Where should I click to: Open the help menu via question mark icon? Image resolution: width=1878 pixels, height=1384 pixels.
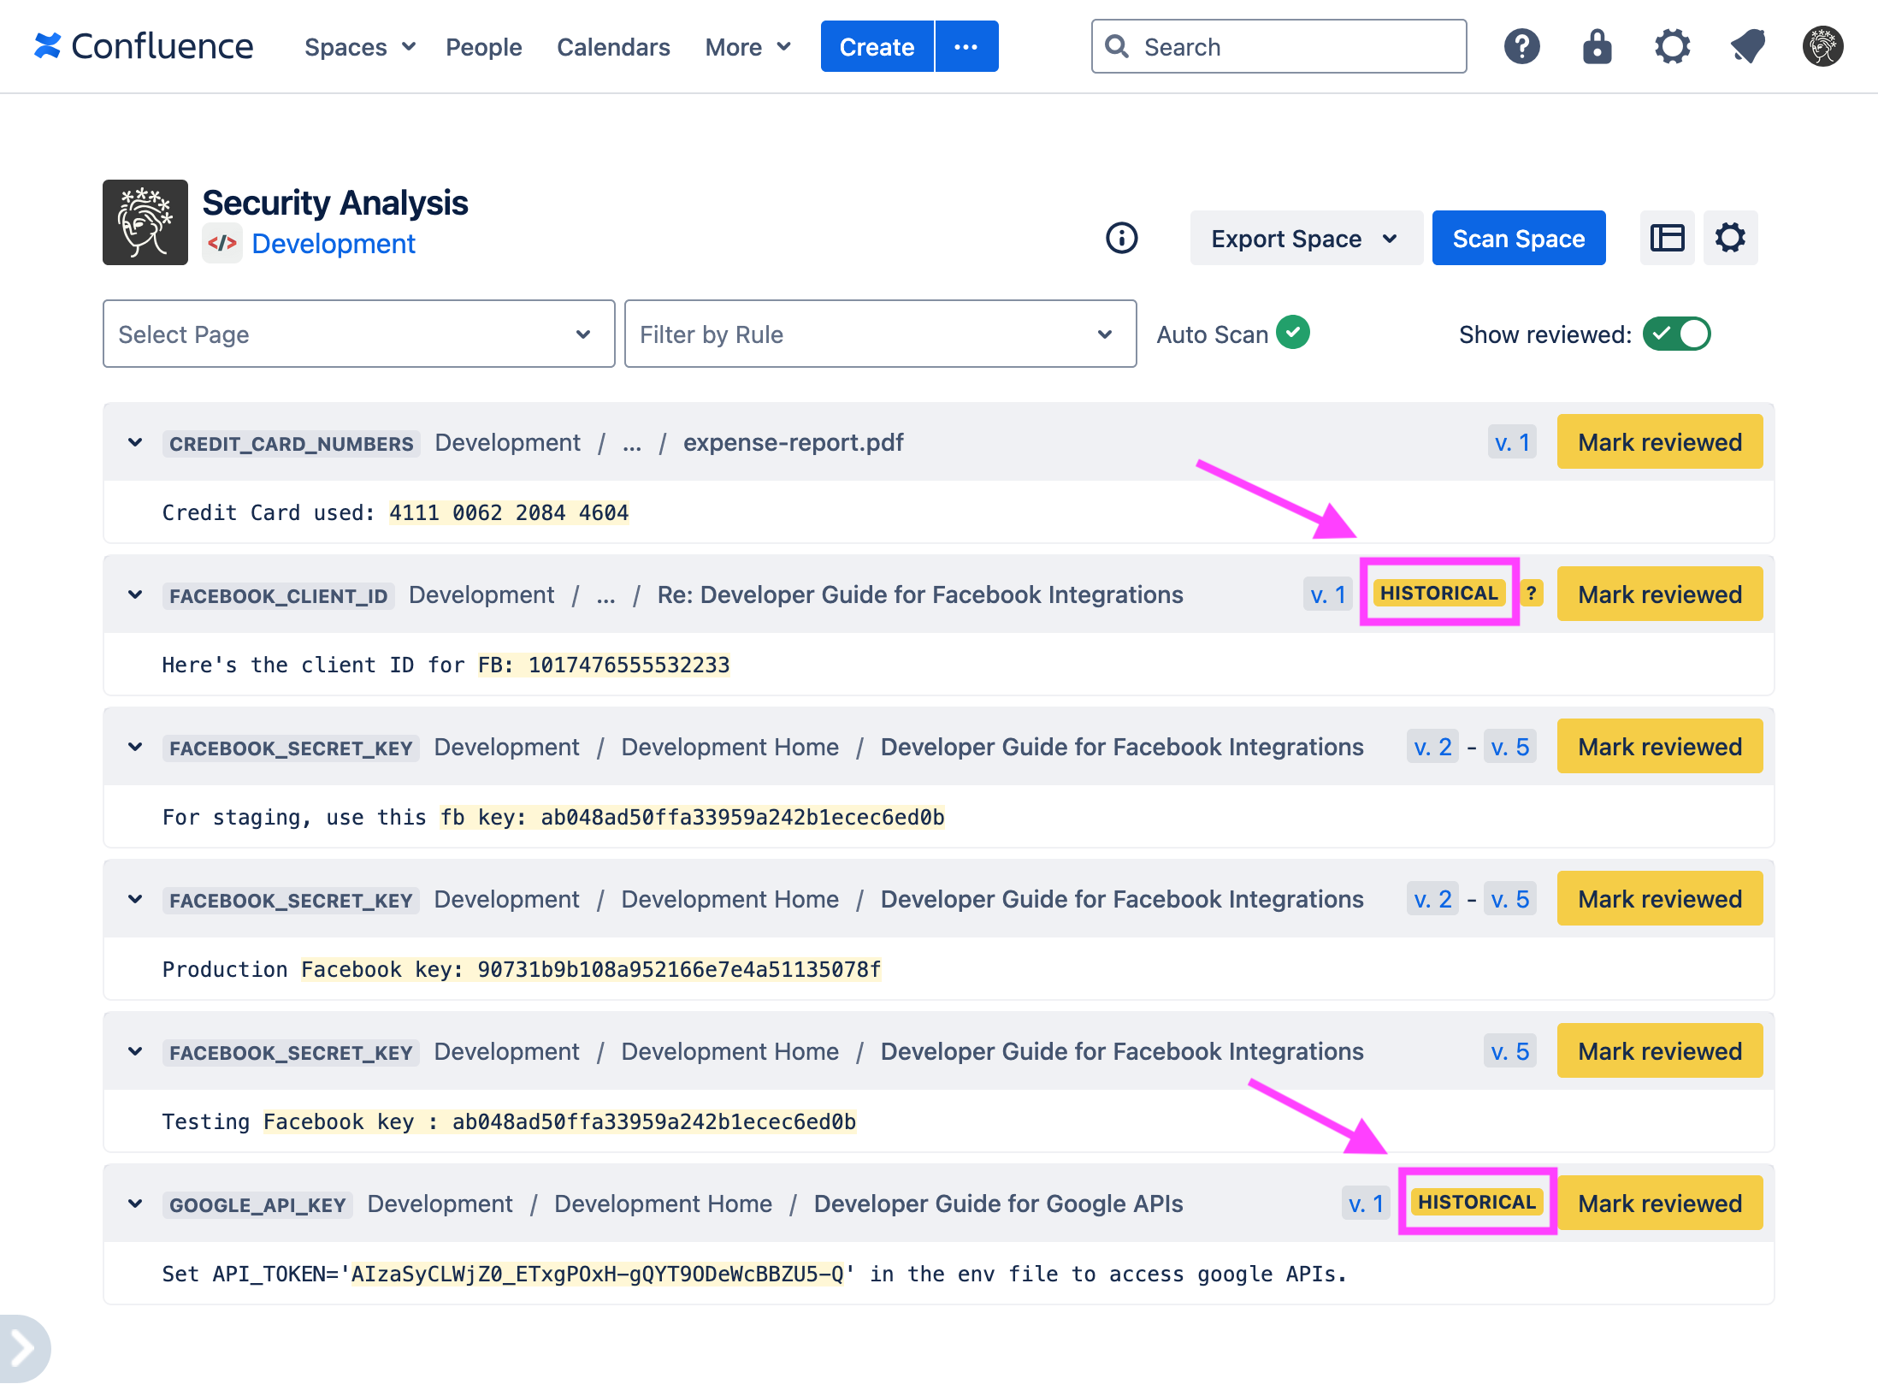(1521, 47)
